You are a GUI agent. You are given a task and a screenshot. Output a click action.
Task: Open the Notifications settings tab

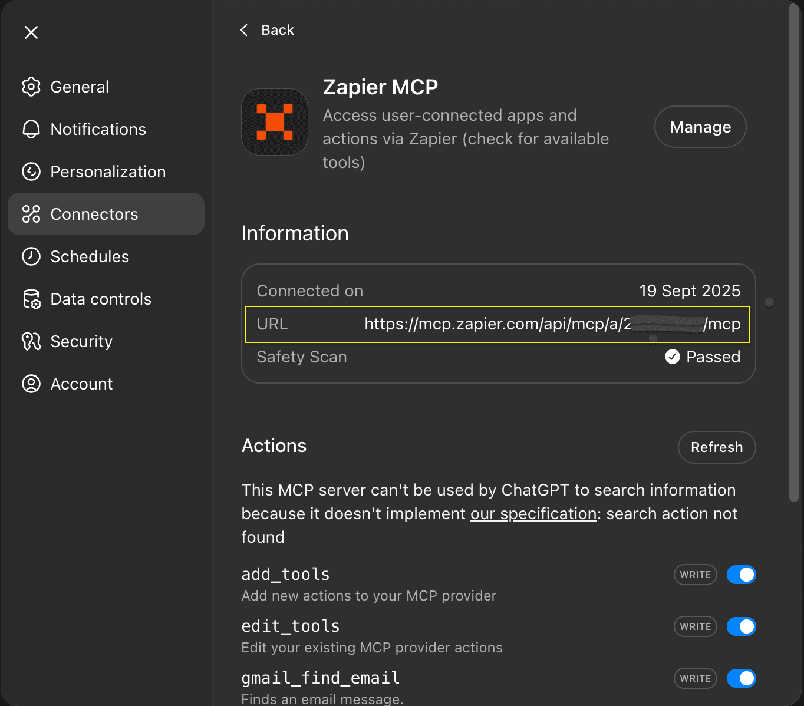pos(106,129)
